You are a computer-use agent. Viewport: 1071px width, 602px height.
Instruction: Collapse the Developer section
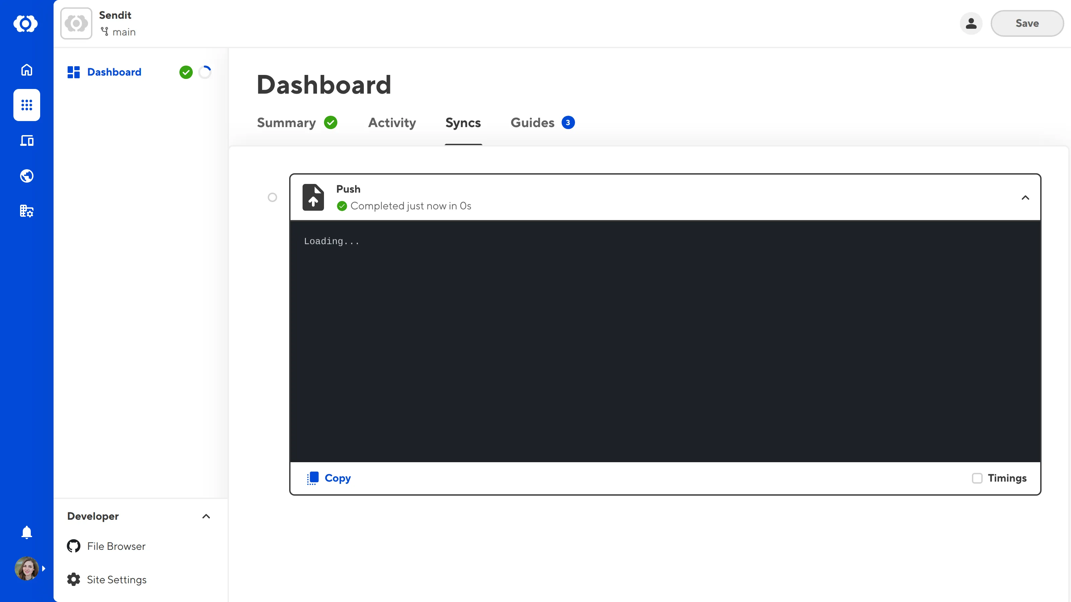click(206, 516)
